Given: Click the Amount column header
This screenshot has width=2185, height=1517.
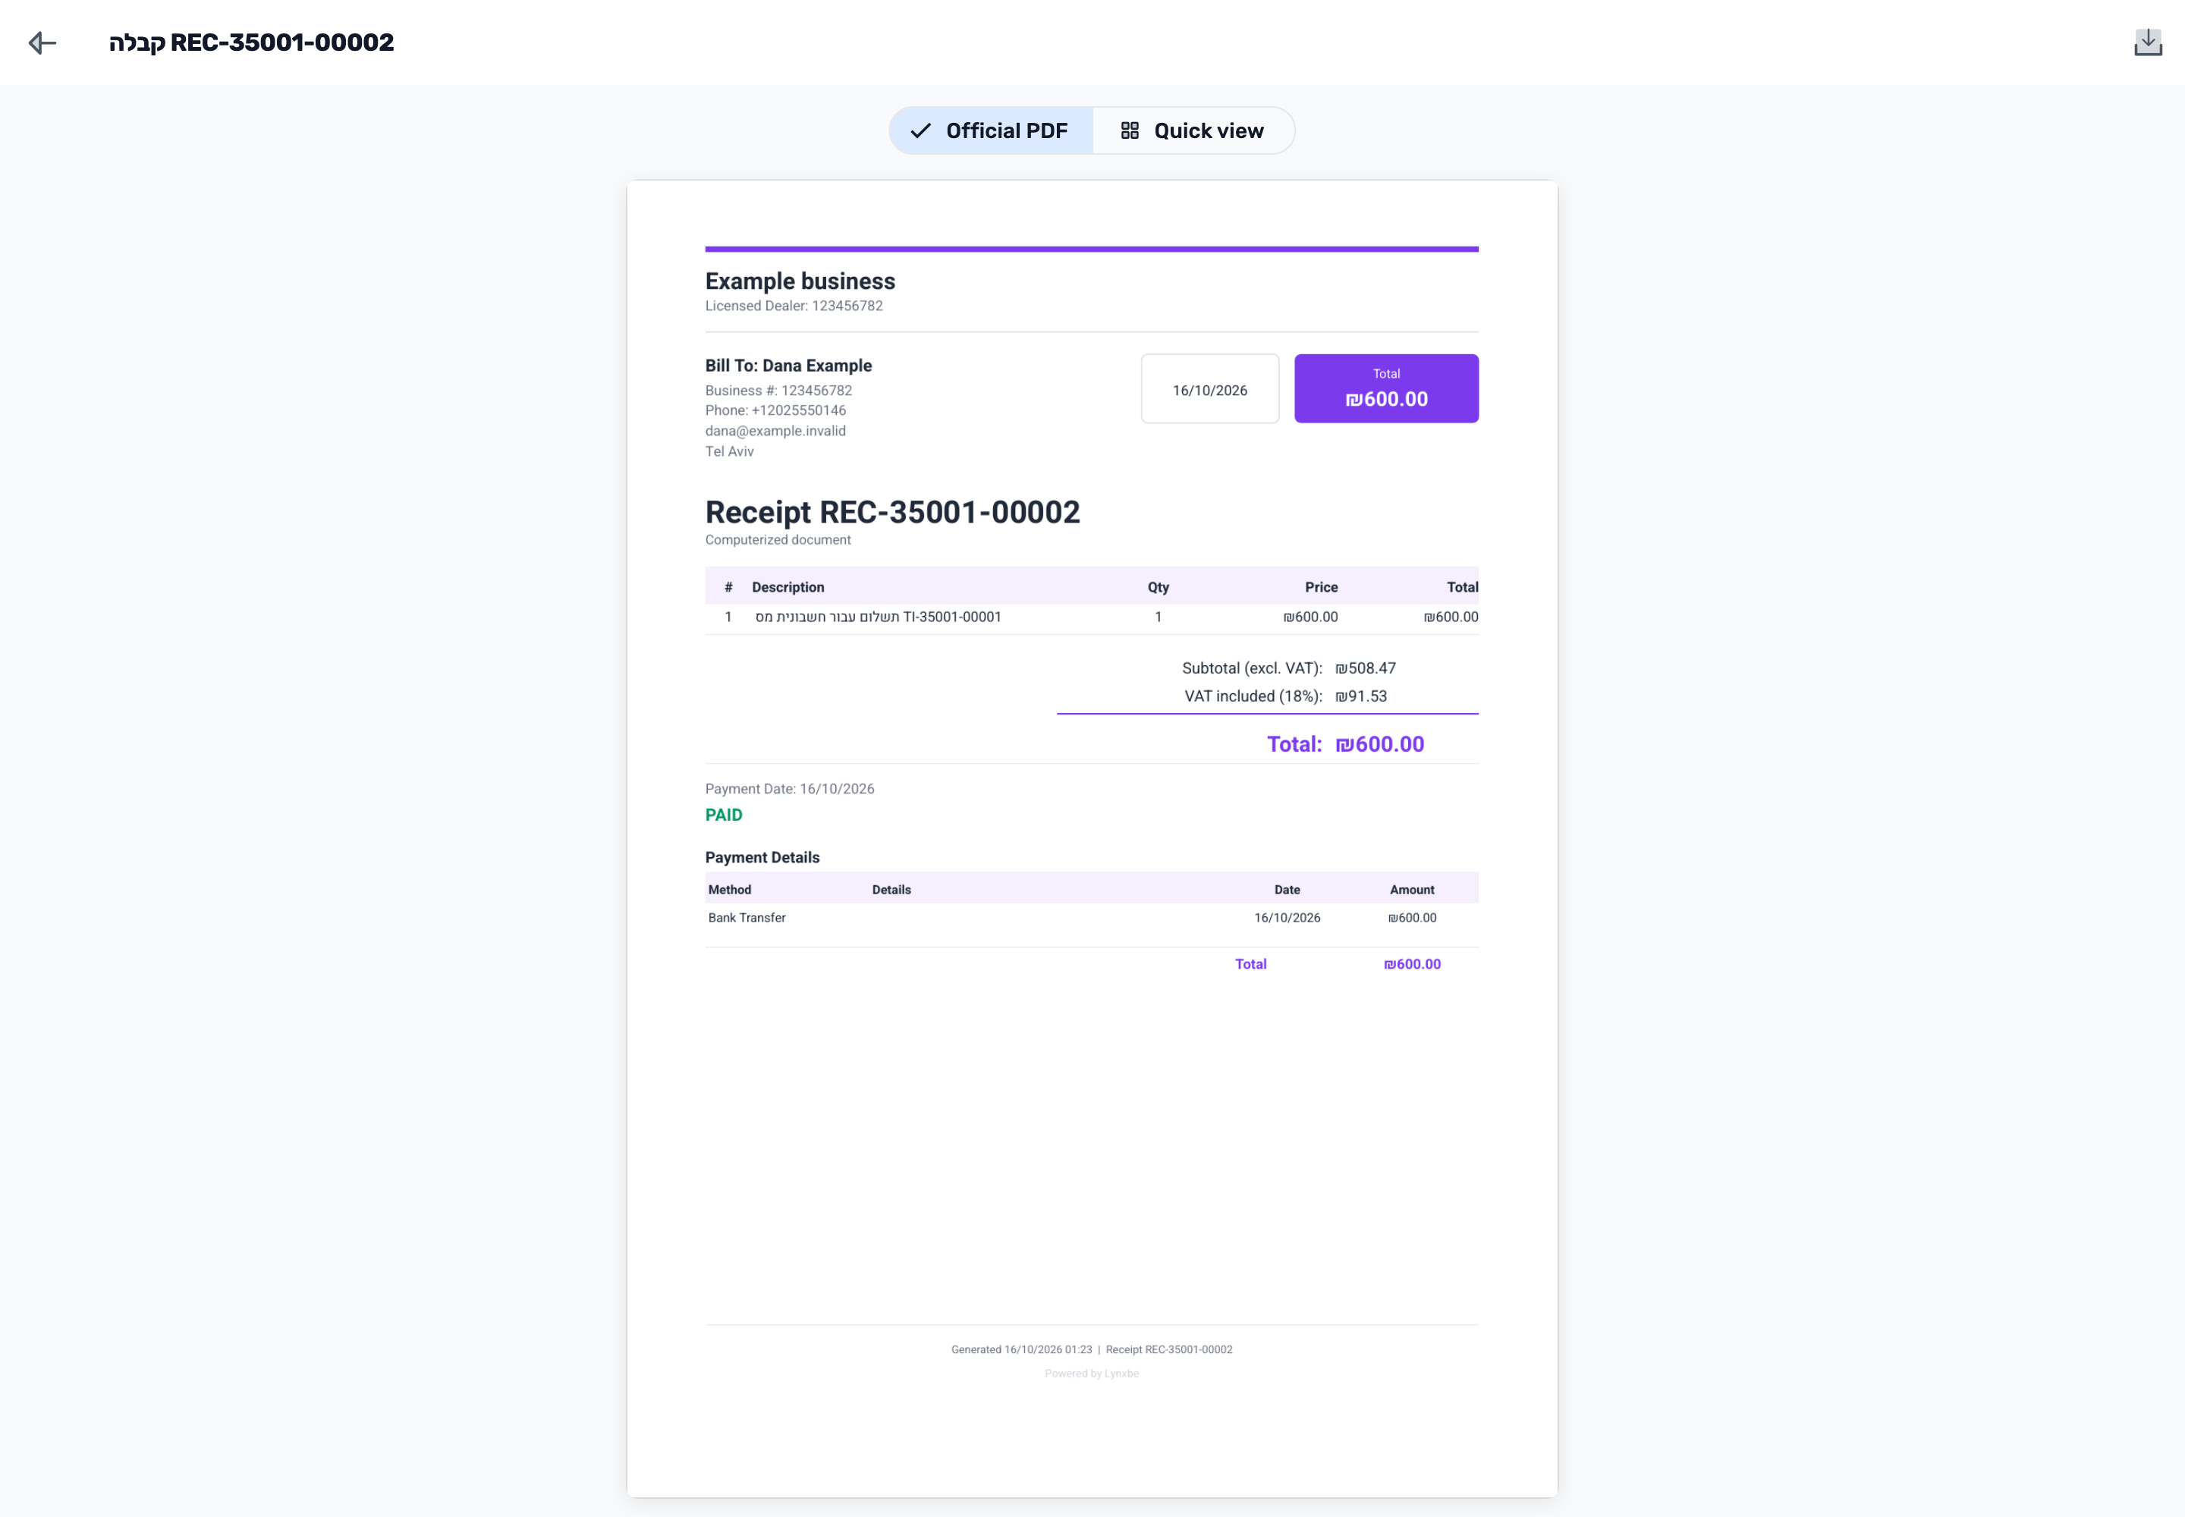Looking at the screenshot, I should (x=1412, y=890).
